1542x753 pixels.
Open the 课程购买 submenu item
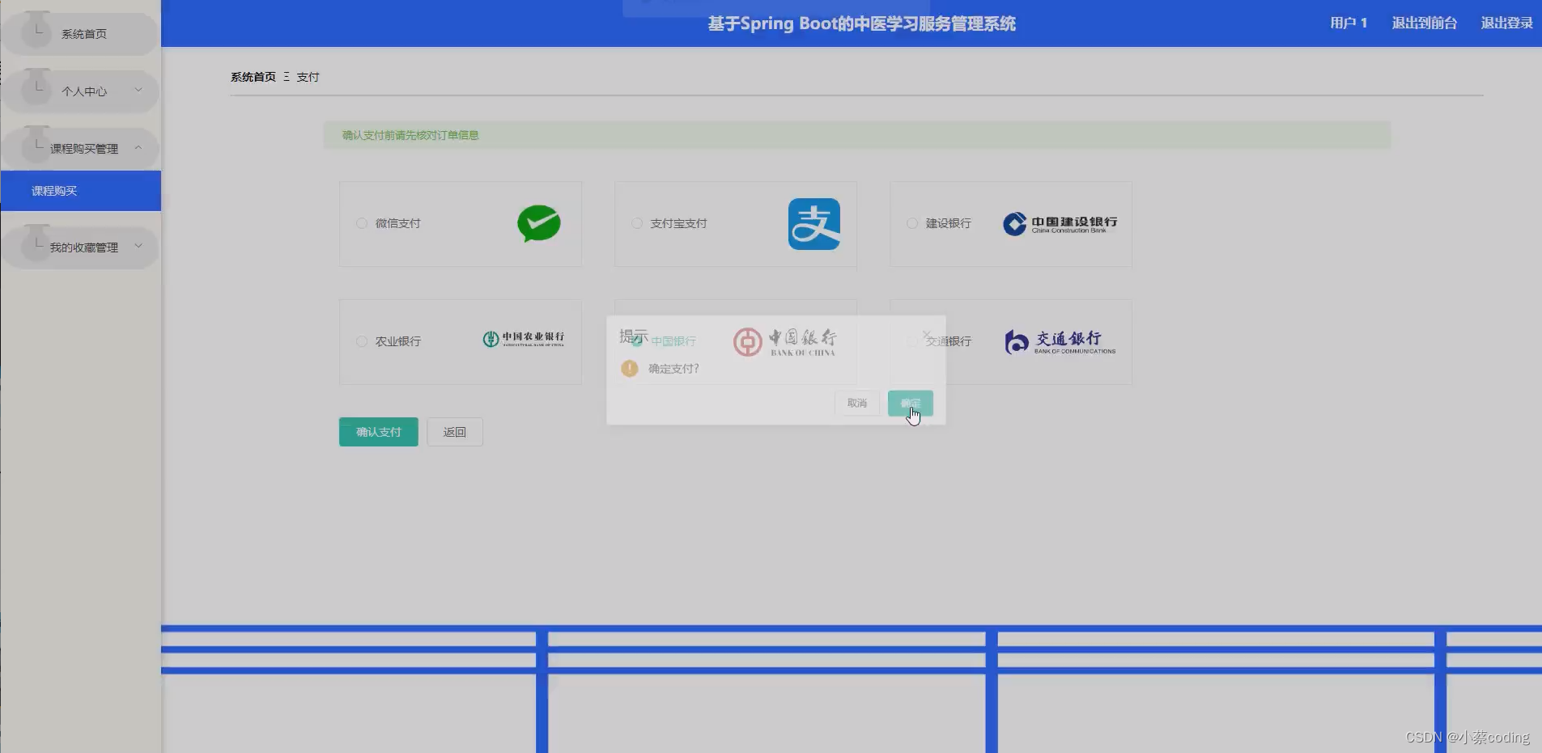click(81, 191)
